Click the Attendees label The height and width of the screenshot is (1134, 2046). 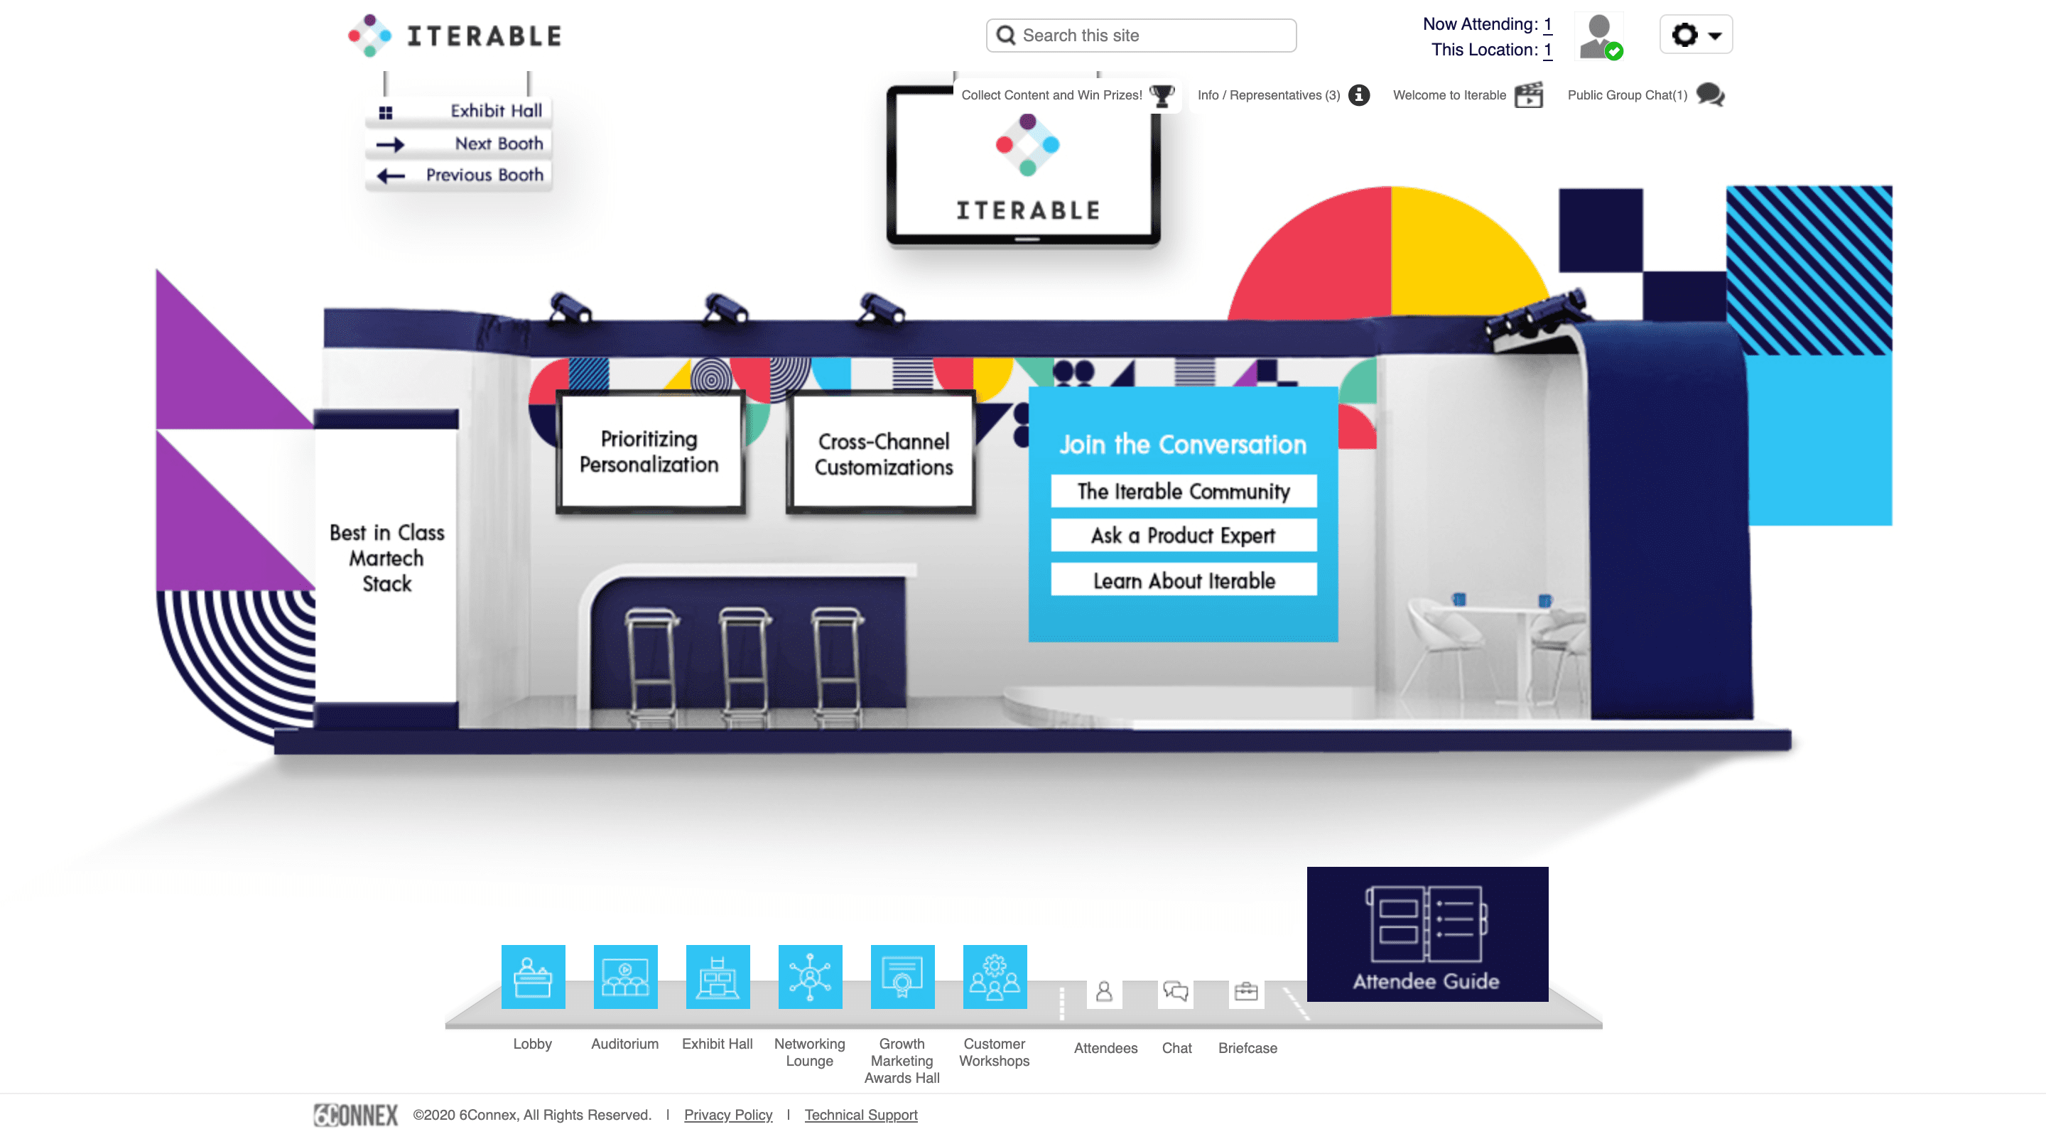tap(1105, 1047)
